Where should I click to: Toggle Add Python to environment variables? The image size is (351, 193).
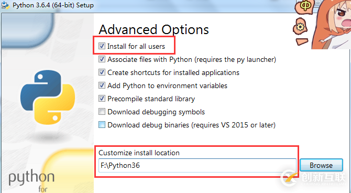pos(102,85)
